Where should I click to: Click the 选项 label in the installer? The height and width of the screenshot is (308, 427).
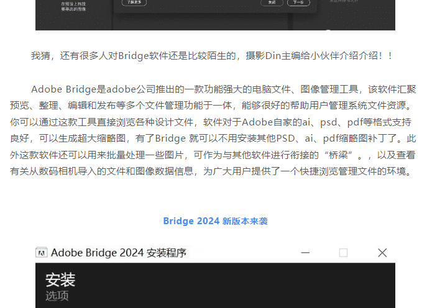point(56,296)
